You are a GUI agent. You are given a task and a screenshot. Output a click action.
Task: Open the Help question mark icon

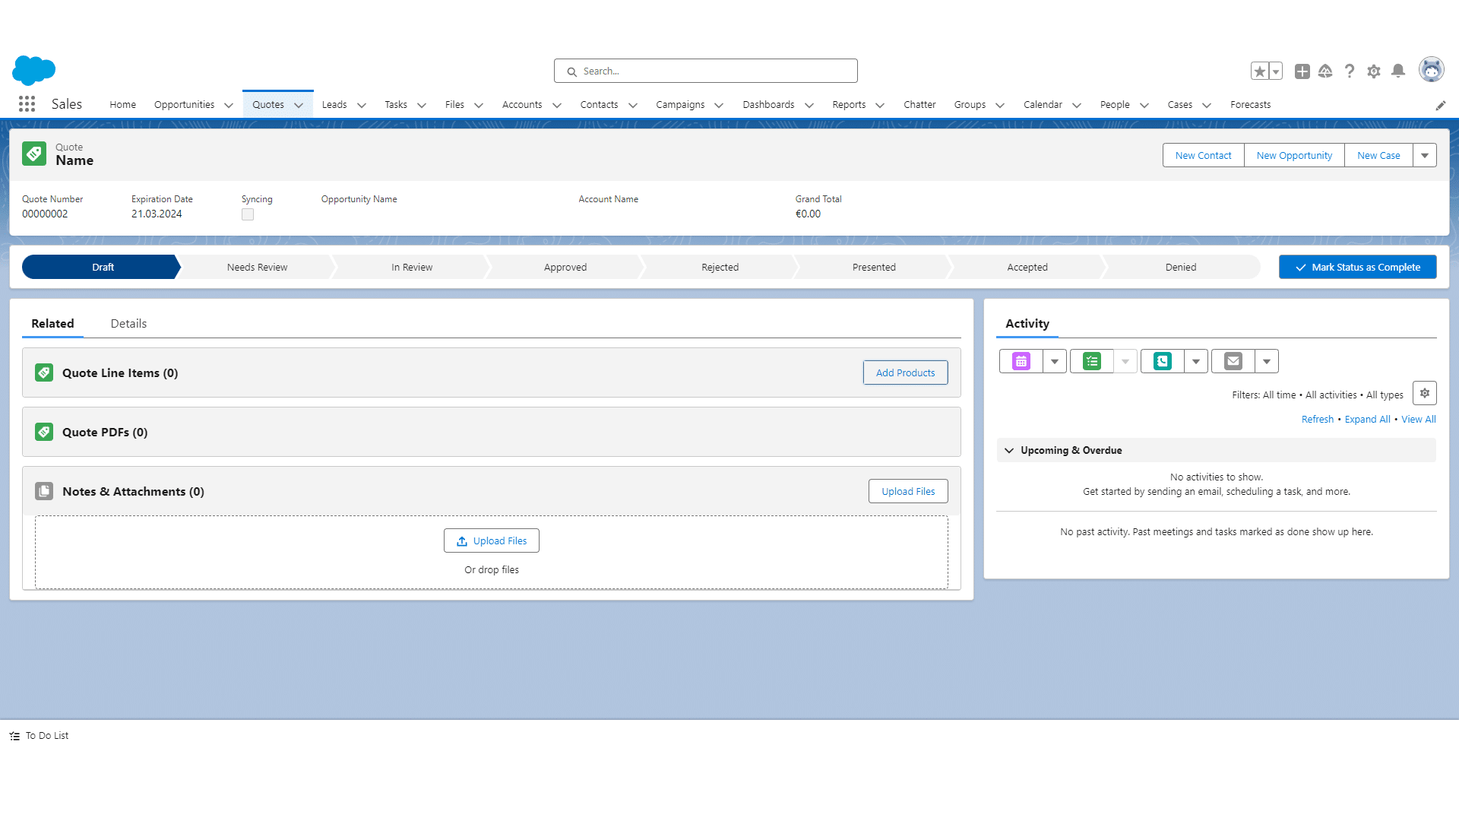[x=1350, y=71]
